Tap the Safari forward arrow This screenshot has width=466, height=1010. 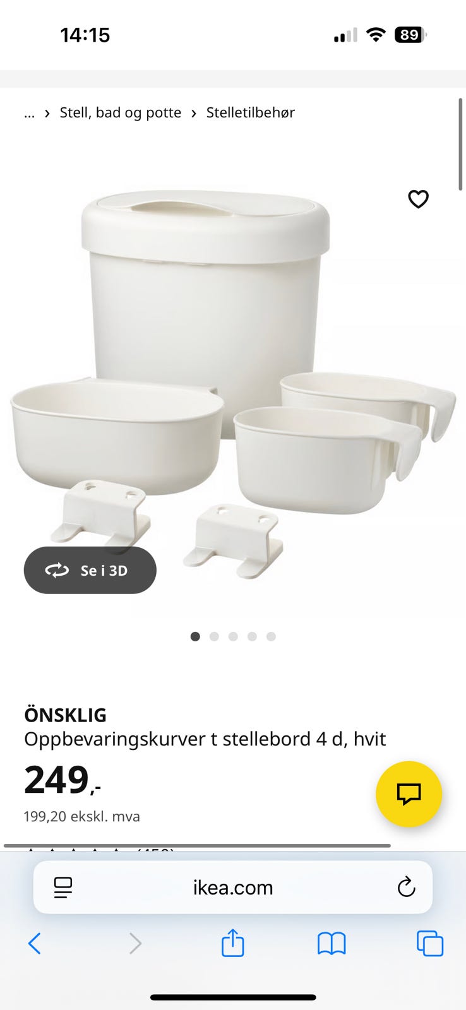[135, 944]
